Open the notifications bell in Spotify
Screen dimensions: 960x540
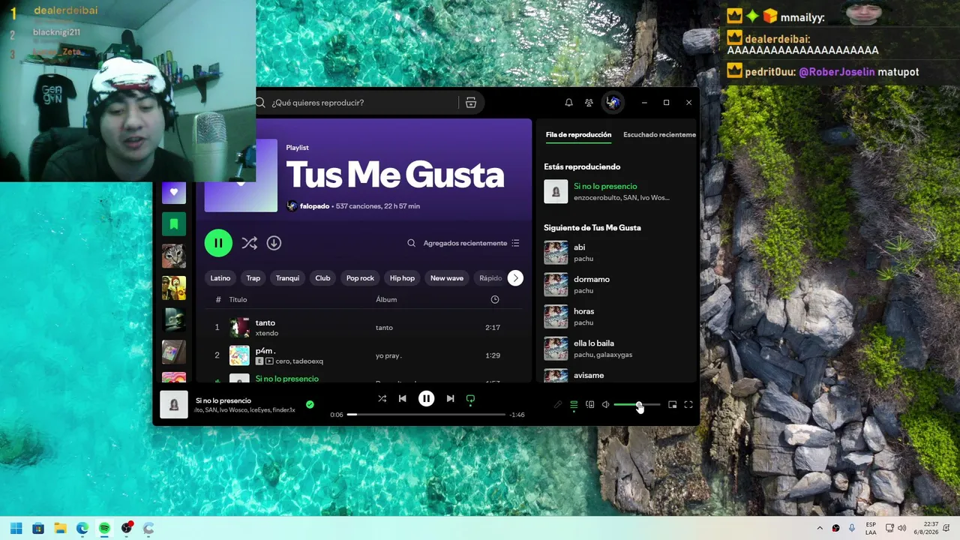click(568, 103)
